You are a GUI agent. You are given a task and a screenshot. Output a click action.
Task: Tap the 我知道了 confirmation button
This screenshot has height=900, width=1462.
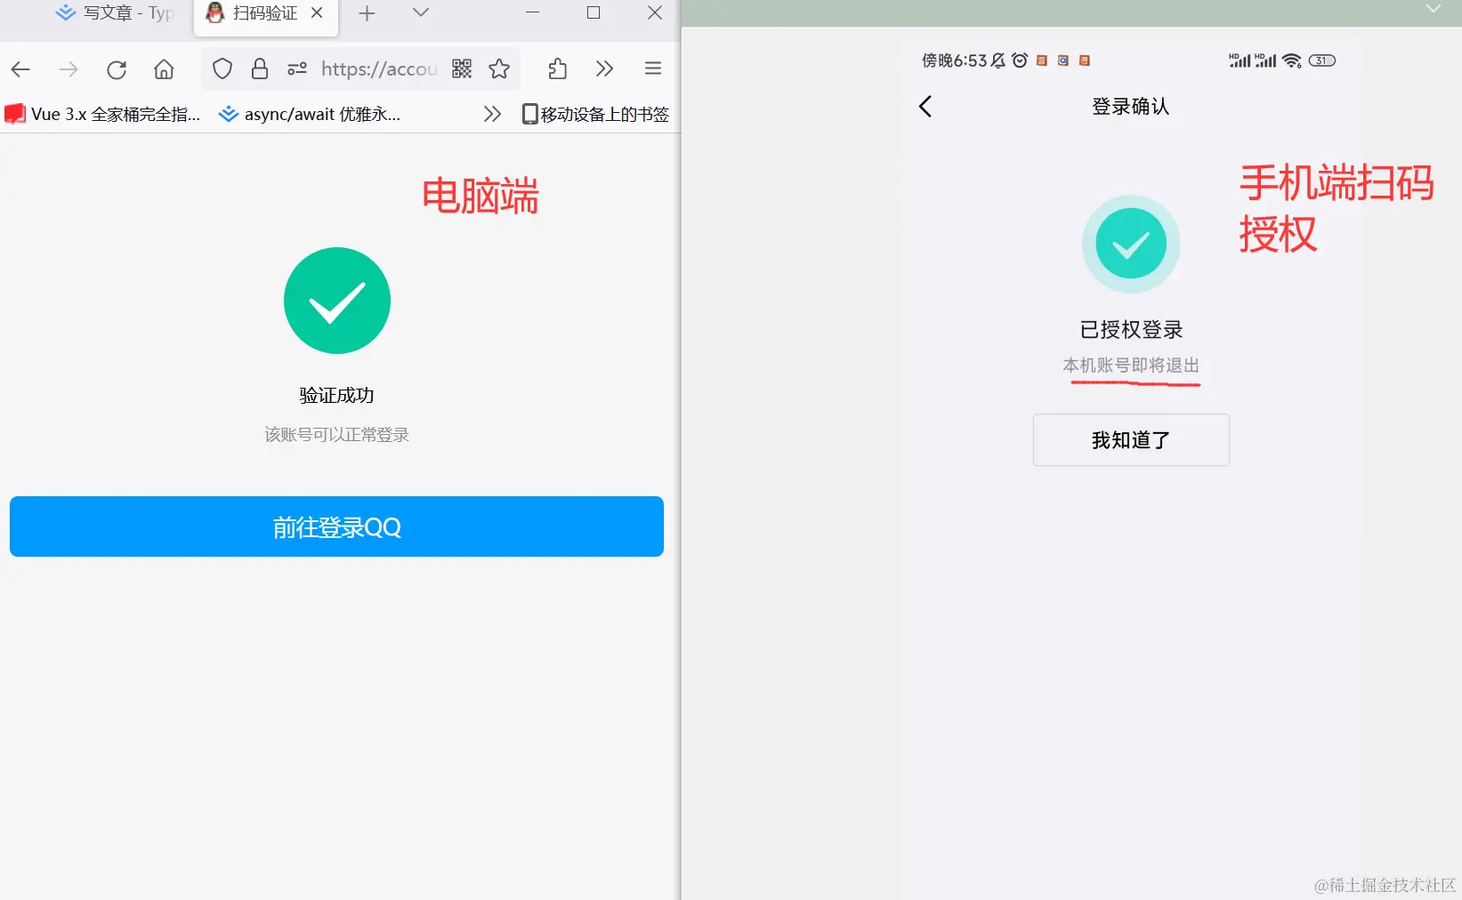[x=1130, y=439]
